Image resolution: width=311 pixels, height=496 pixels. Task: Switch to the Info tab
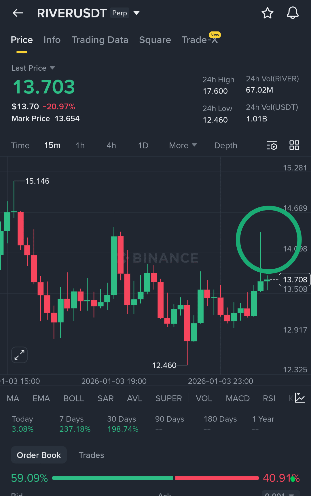(52, 40)
